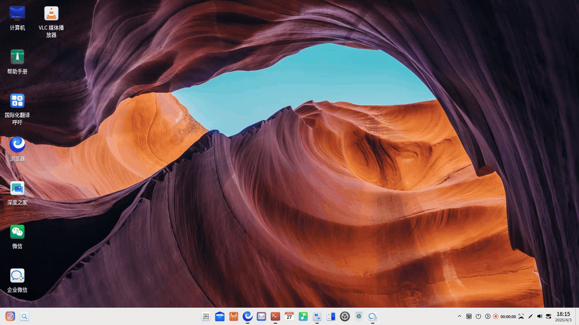Open the 18:15 clock and date
This screenshot has height=325, width=579.
coord(563,317)
